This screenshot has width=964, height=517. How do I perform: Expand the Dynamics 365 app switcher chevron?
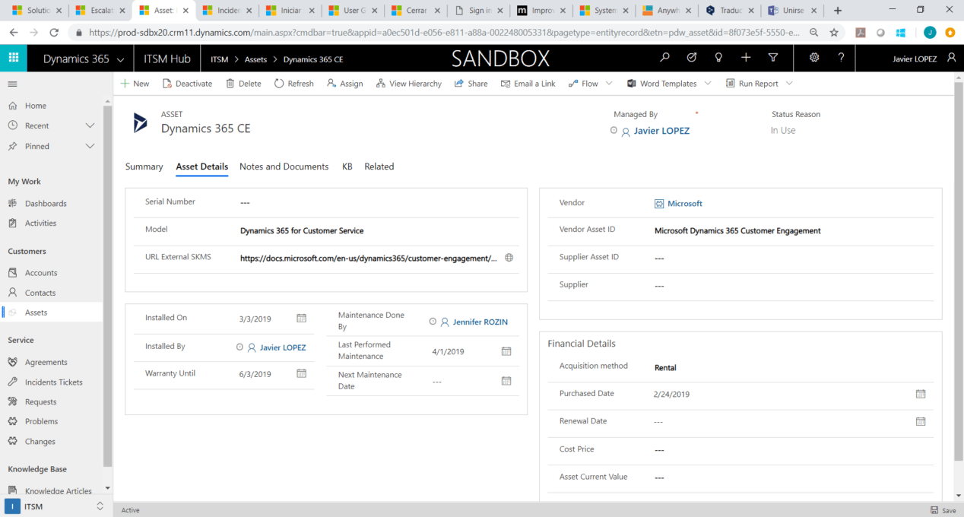(x=120, y=59)
